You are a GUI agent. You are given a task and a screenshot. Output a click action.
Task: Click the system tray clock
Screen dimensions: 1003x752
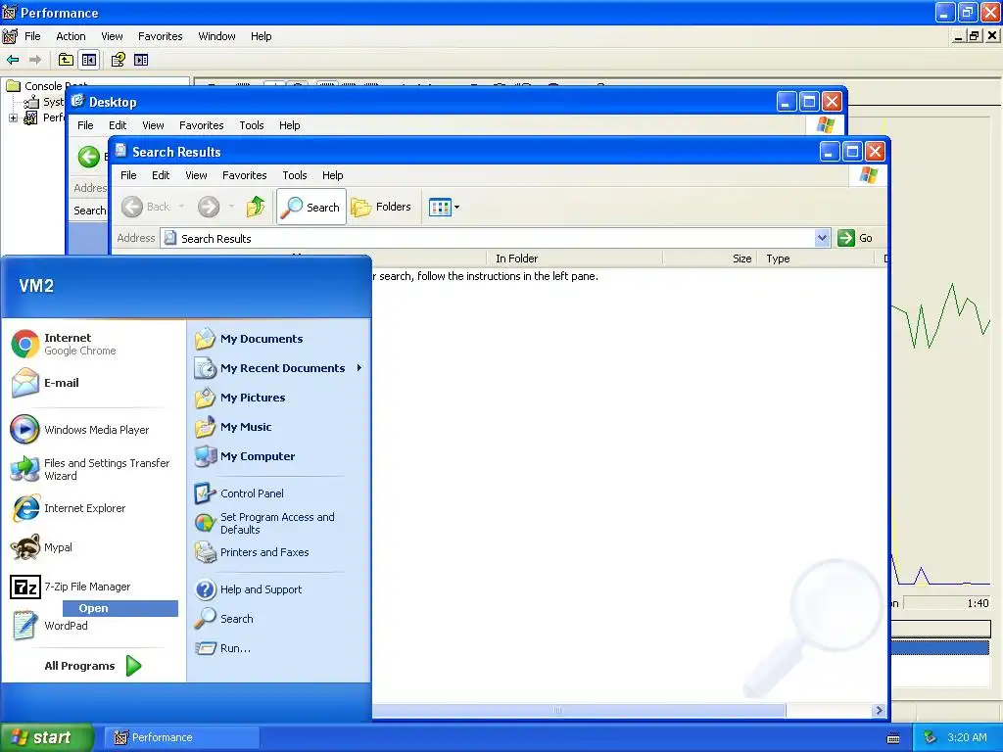pos(967,737)
